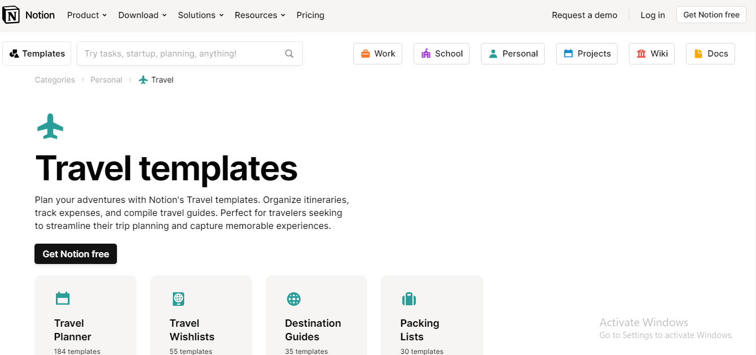Click "30 templates" count text
This screenshot has width=756, height=355.
(x=422, y=351)
